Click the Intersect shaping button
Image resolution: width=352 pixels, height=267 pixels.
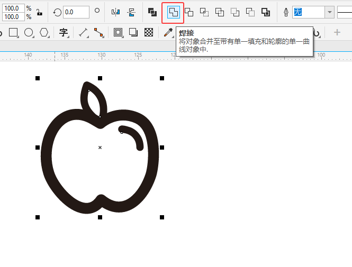[204, 12]
